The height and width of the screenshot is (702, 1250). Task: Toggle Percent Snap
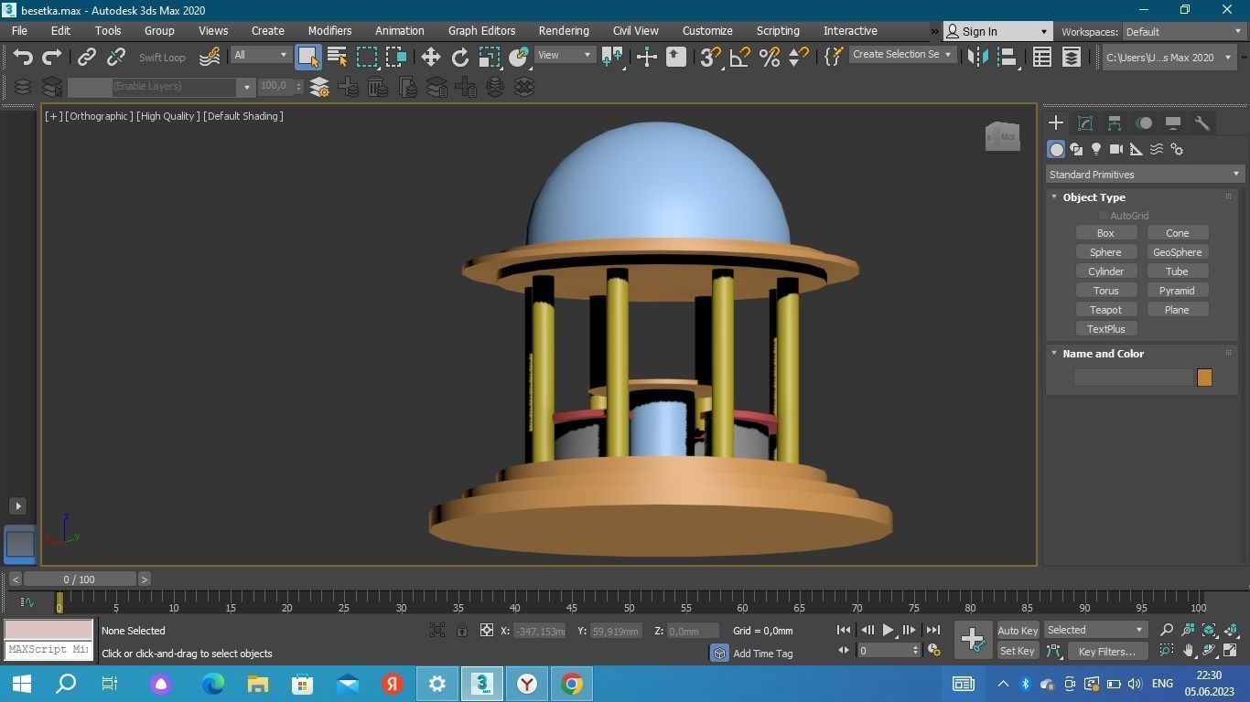pos(769,57)
